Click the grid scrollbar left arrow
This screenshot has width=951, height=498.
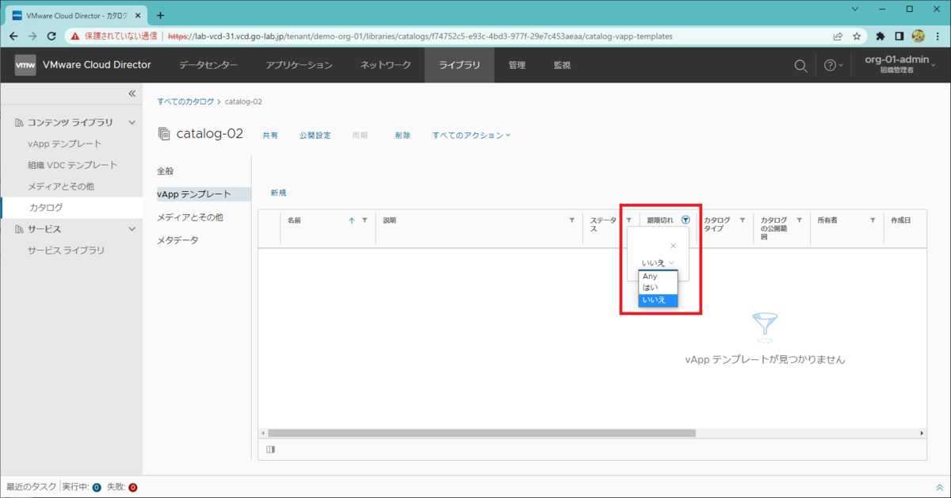point(262,433)
